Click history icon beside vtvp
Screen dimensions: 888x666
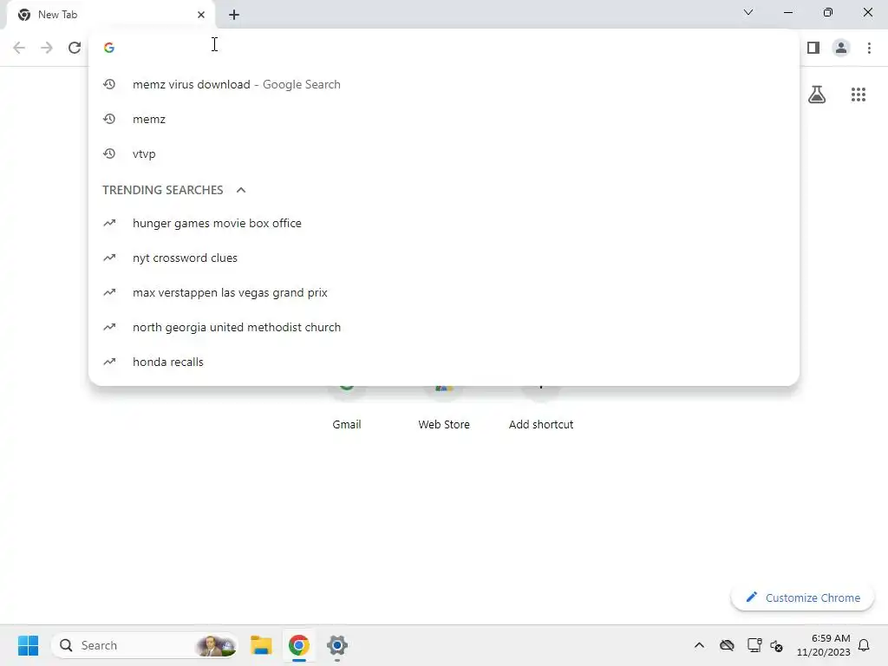pos(109,153)
